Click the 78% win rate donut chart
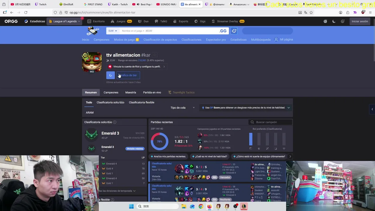 (x=159, y=141)
